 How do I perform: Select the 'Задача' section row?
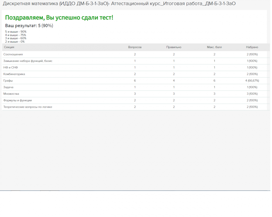(x=136, y=87)
